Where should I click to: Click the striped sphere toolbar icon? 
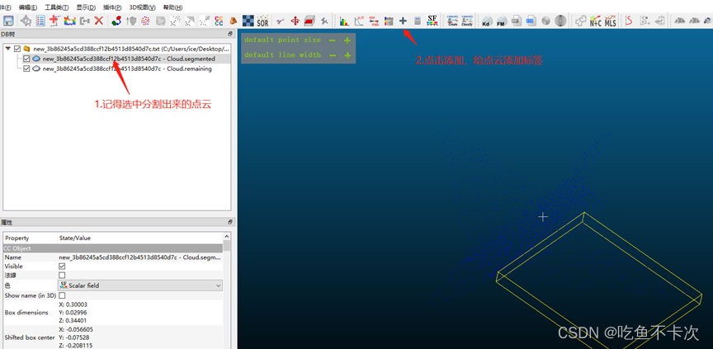pos(560,21)
